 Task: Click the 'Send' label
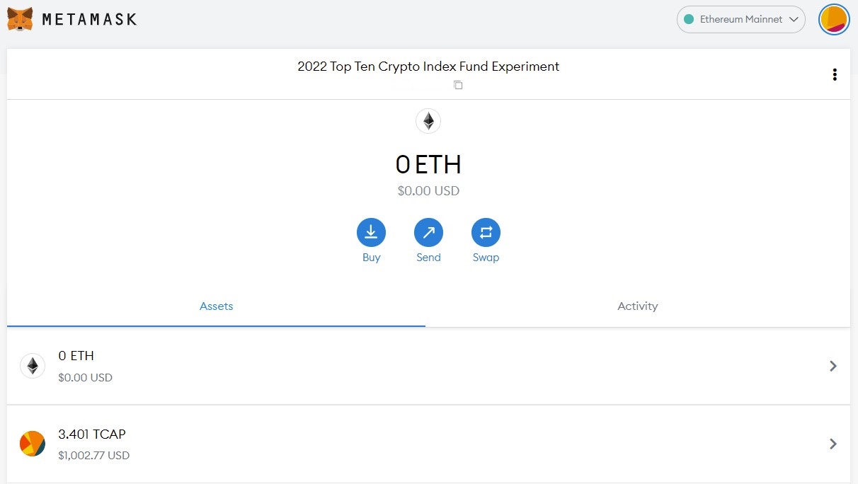click(x=428, y=258)
